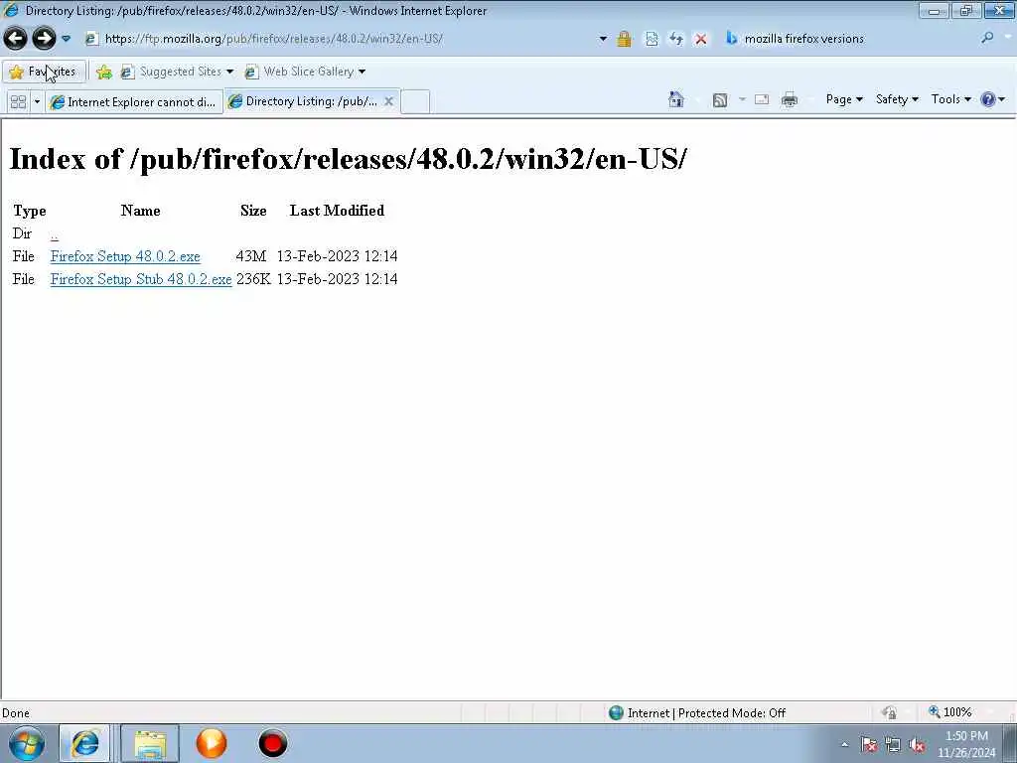Open the Safety menu
Image resolution: width=1017 pixels, height=763 pixels.
897,99
